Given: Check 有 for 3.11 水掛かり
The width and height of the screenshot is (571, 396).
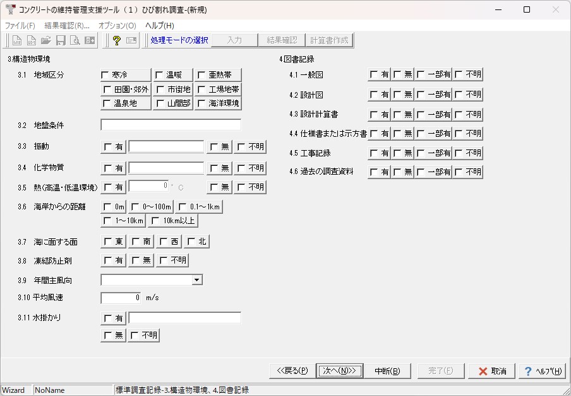Looking at the screenshot, I should (108, 318).
